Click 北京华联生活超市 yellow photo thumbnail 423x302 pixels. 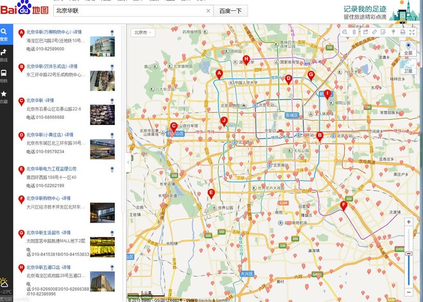pos(103,247)
